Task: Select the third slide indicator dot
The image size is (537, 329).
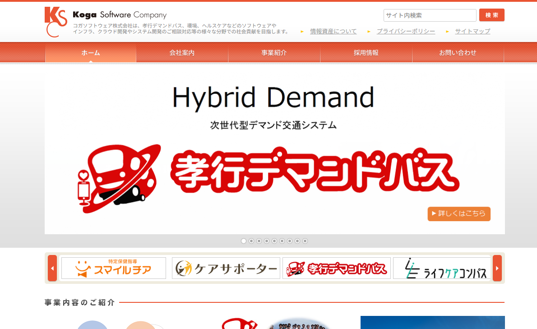Action: click(259, 241)
